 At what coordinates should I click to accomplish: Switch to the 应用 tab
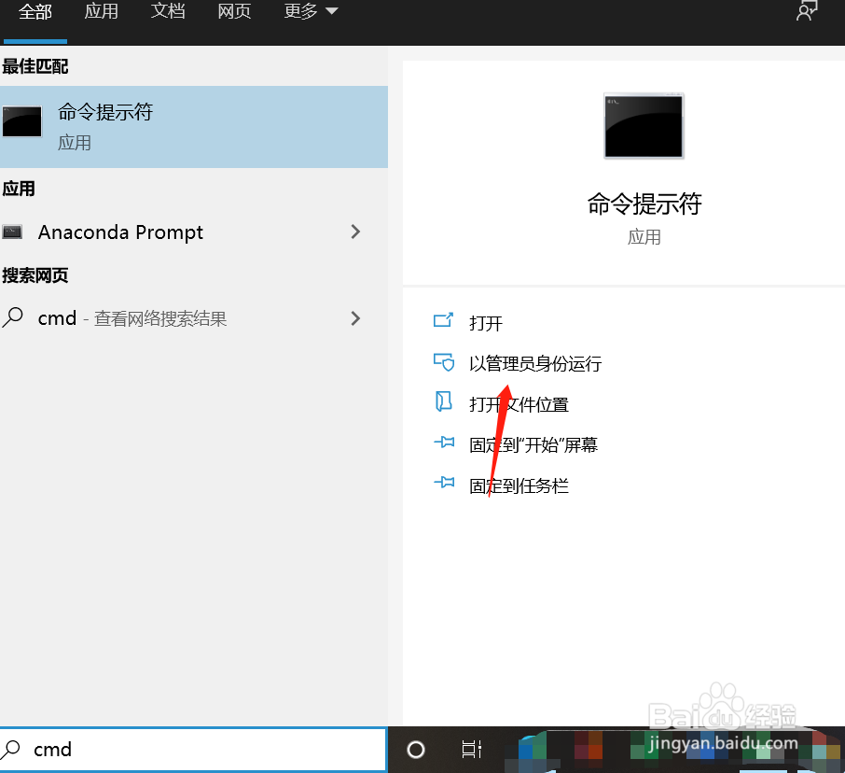(x=102, y=11)
